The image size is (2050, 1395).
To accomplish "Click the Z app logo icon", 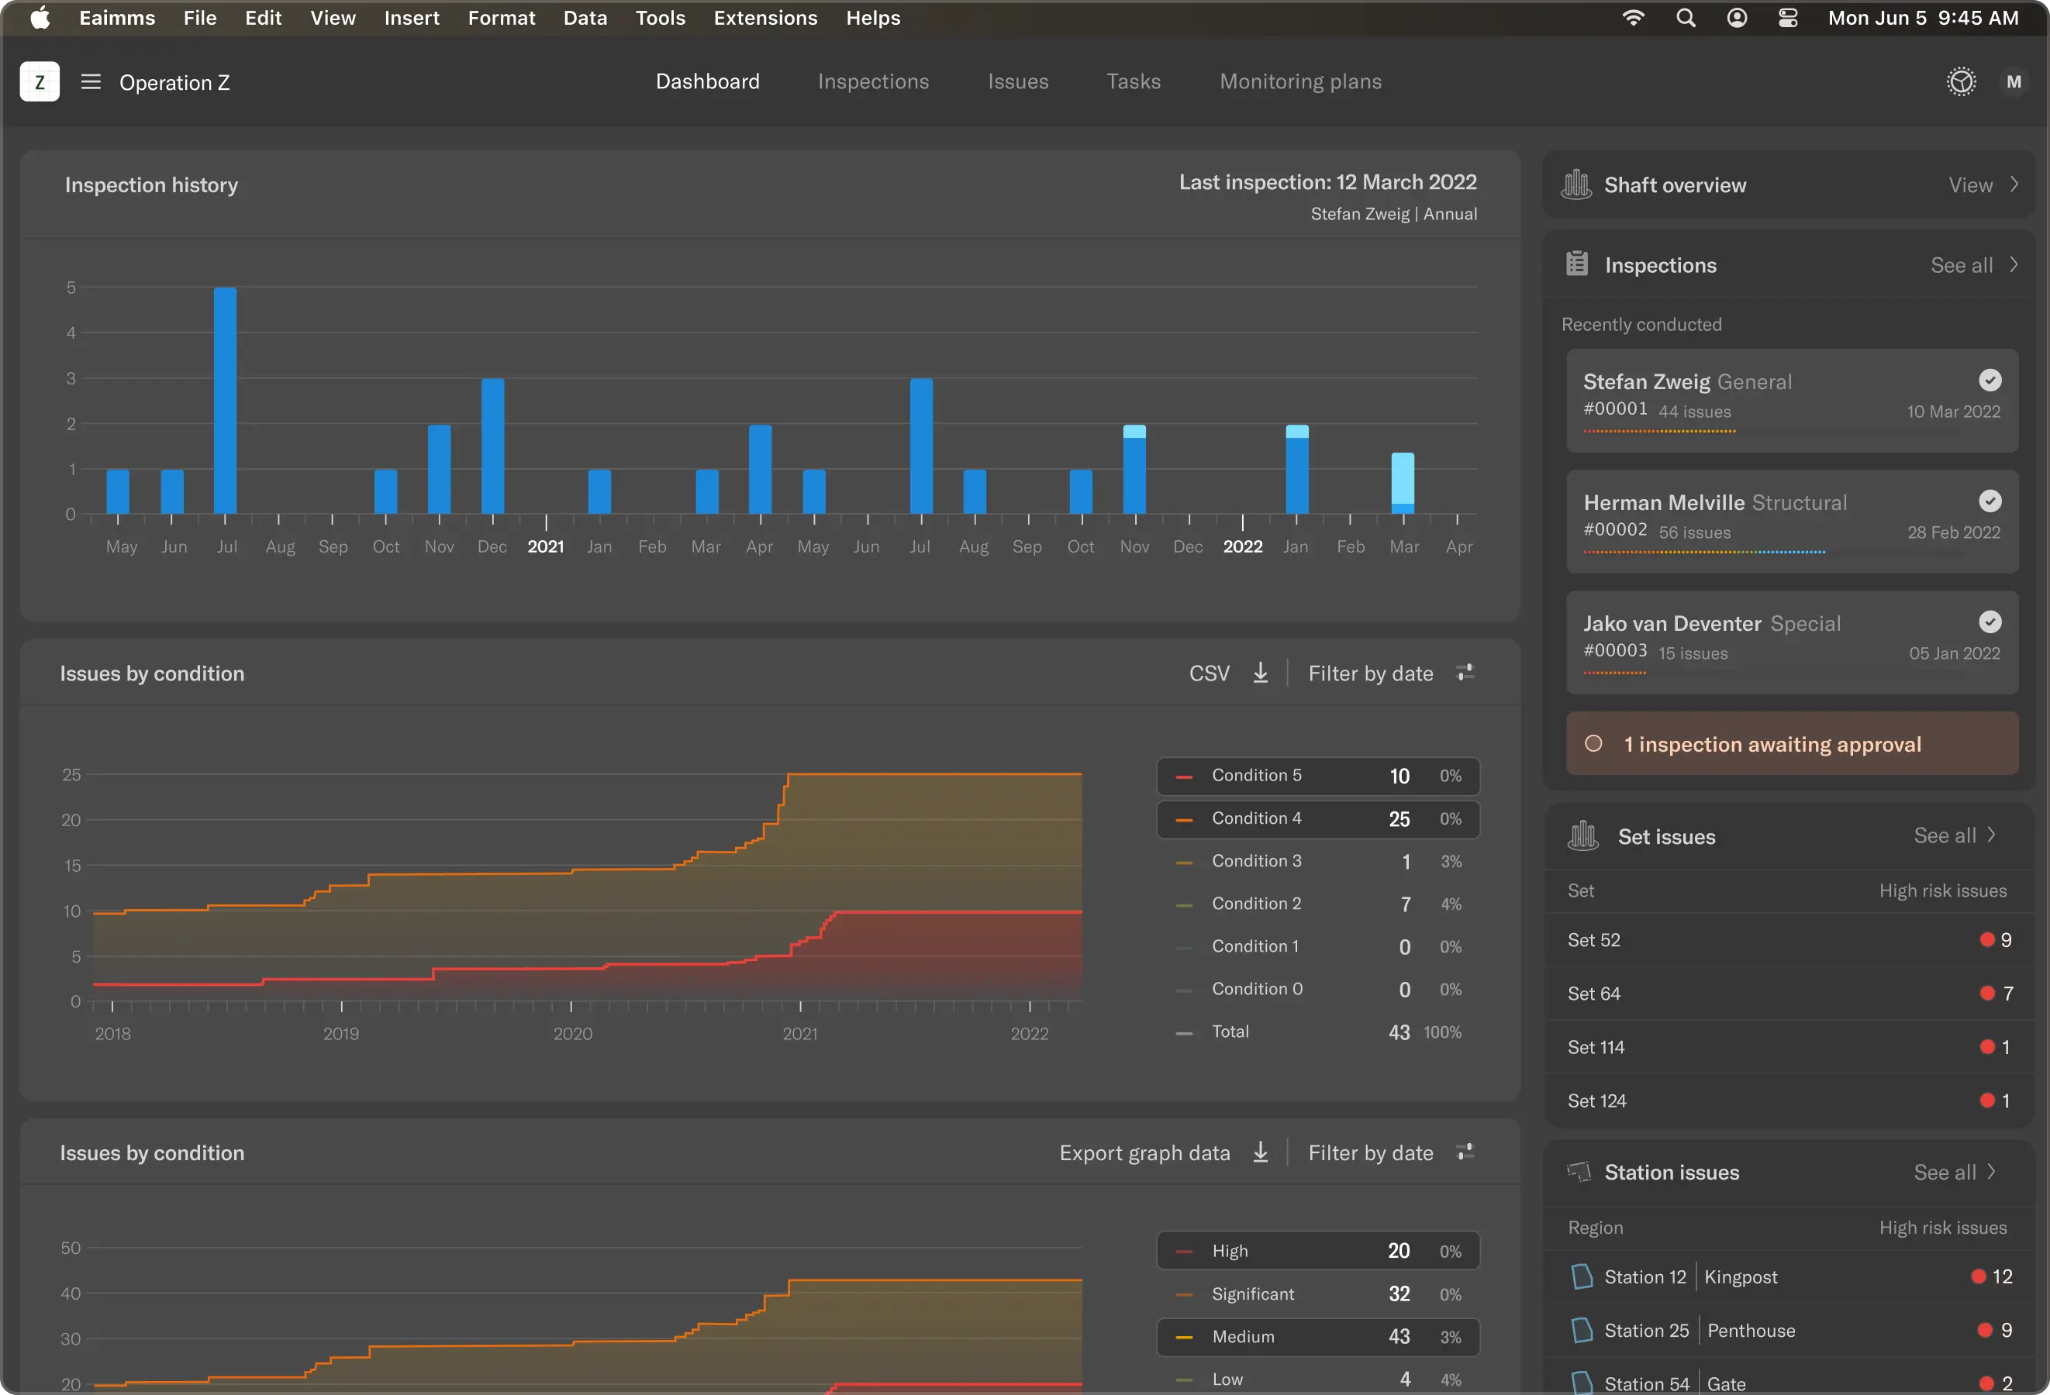I will (40, 82).
